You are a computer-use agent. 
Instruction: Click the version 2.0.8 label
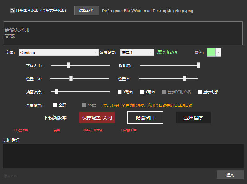11,176
